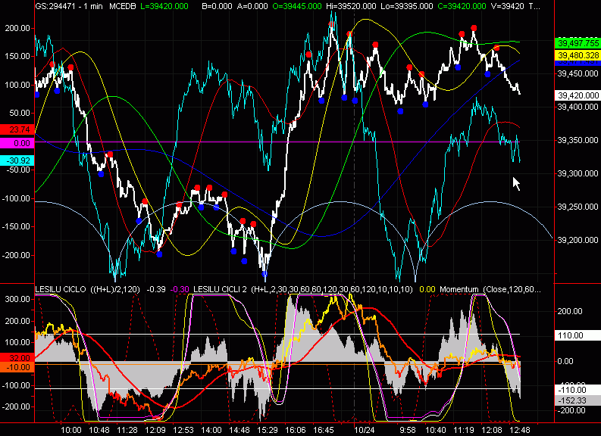
Task: Click the 39,450.000 price axis label
Action: [578, 73]
